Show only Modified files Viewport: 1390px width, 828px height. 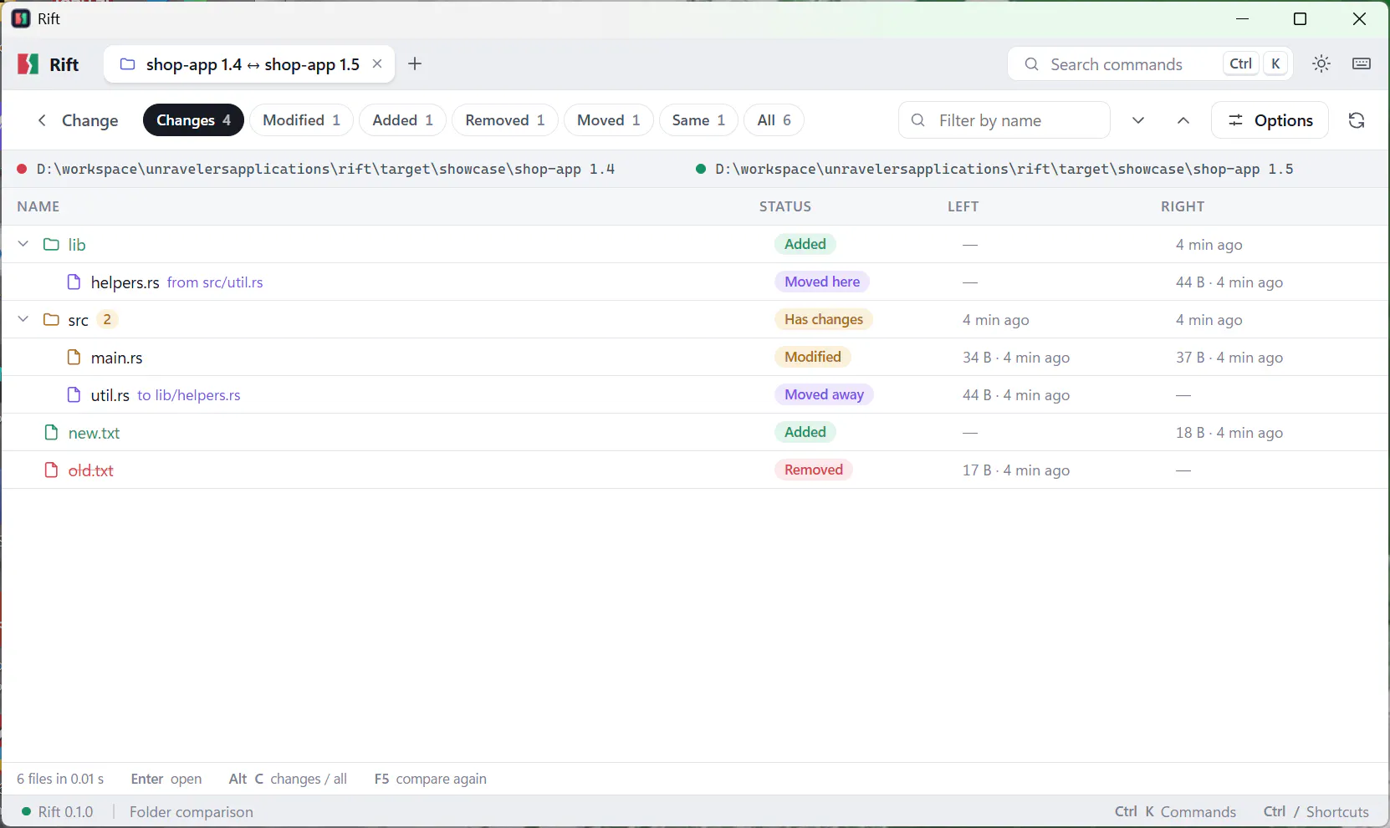click(x=301, y=120)
